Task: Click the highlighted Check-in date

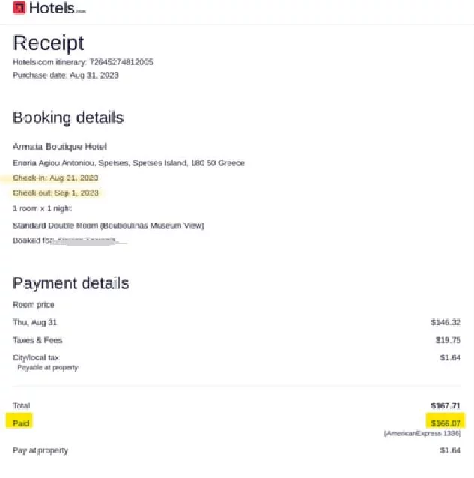Action: point(55,178)
